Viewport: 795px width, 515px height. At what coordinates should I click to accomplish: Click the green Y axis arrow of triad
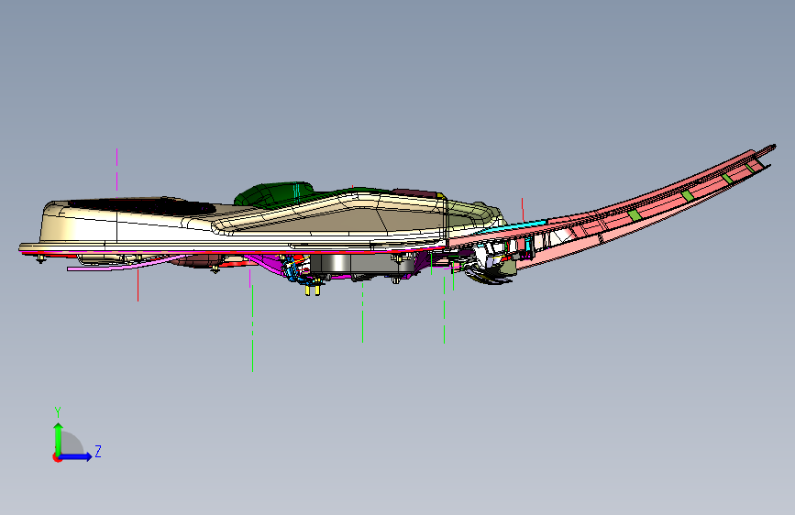point(59,439)
